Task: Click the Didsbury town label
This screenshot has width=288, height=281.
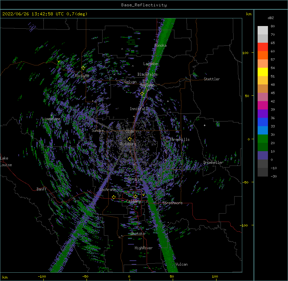Action: [128, 144]
